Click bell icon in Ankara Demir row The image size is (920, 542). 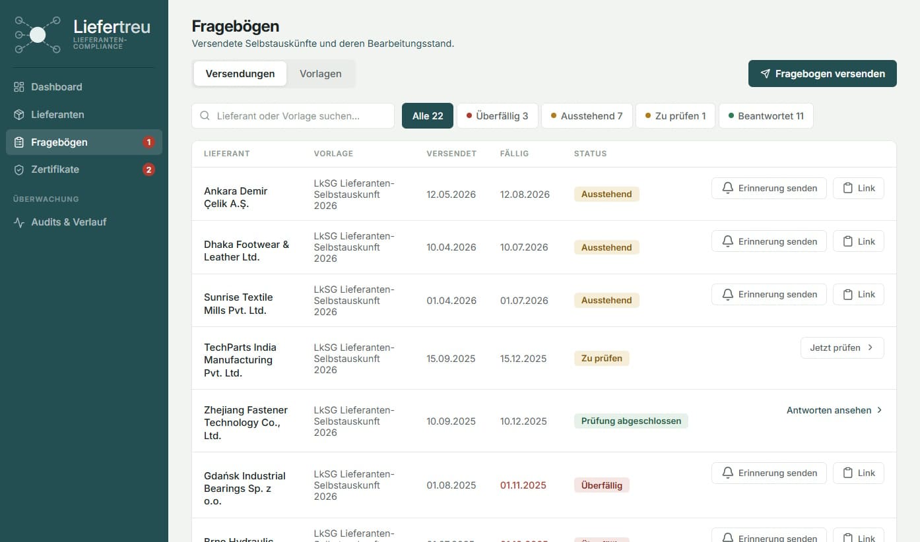pyautogui.click(x=728, y=189)
